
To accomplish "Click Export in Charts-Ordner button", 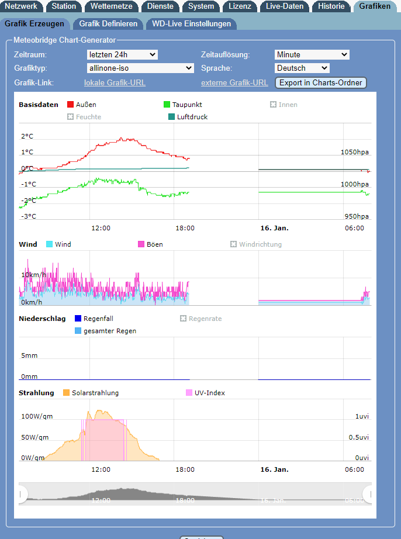I will click(x=321, y=83).
